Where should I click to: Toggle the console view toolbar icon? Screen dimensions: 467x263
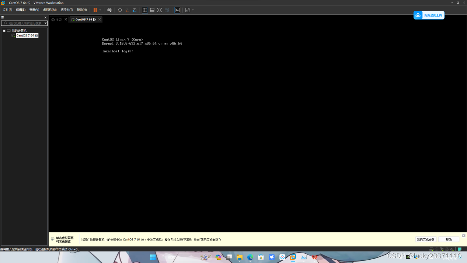coord(177,10)
